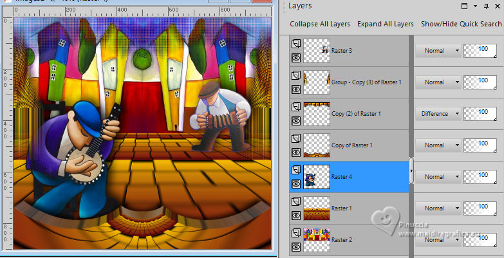
Task: Select thumbnail of Group - Copy (3) of Raster 1
Action: coord(317,82)
